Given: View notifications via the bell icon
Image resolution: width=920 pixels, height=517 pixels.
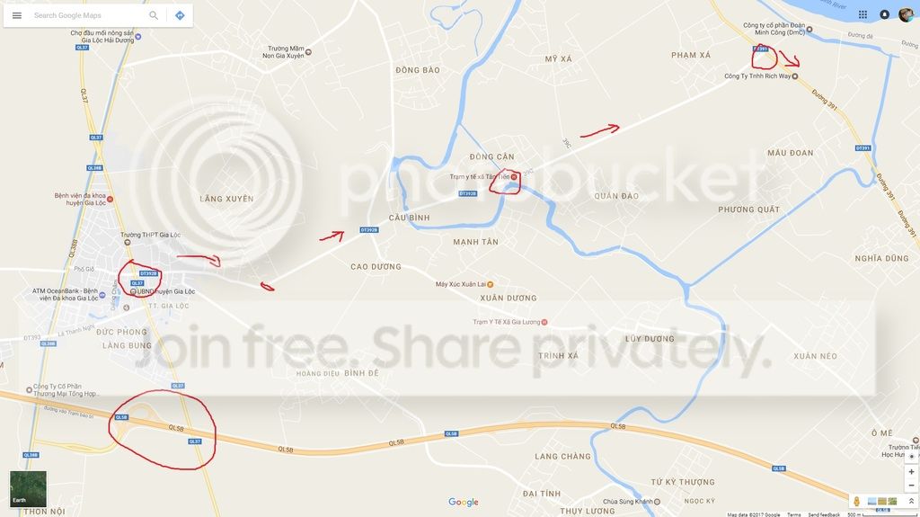Looking at the screenshot, I should [x=884, y=14].
